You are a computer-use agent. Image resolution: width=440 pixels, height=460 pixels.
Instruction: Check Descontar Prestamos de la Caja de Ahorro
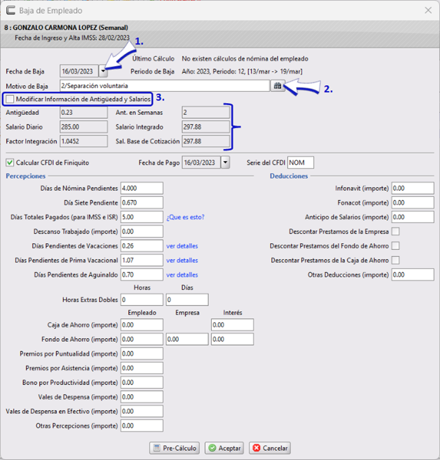(x=396, y=260)
